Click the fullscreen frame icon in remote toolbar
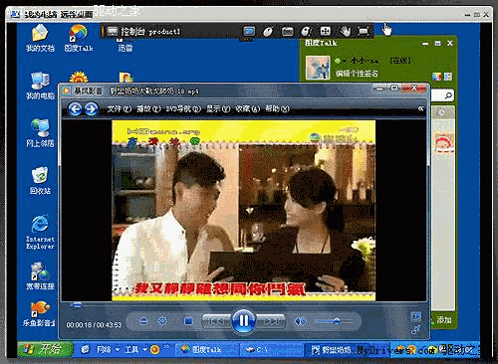Image resolution: width=498 pixels, height=364 pixels. click(364, 32)
